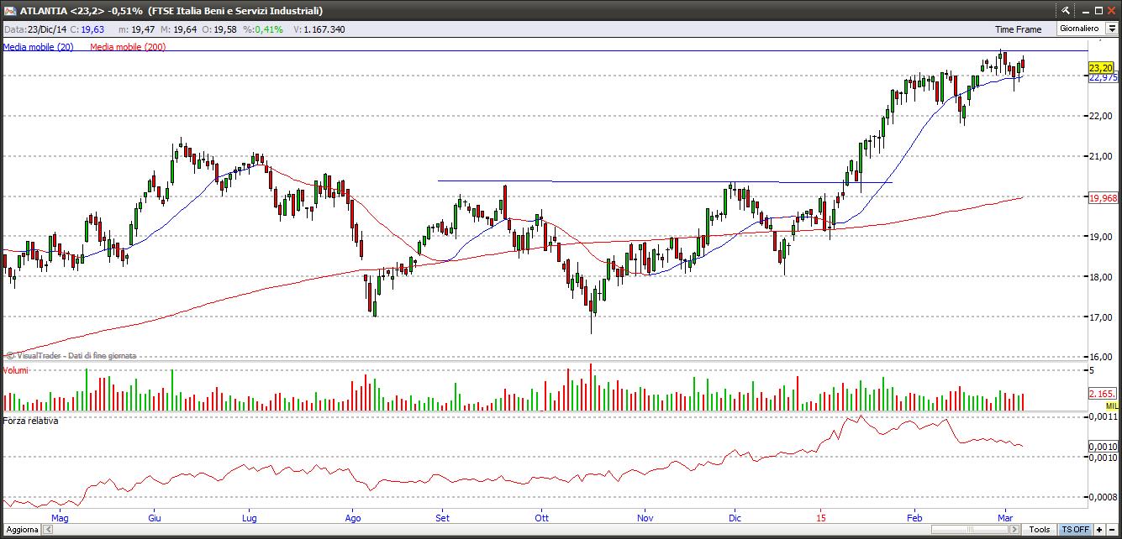
Task: Click the C: 19,63 close price readout
Action: [x=87, y=29]
